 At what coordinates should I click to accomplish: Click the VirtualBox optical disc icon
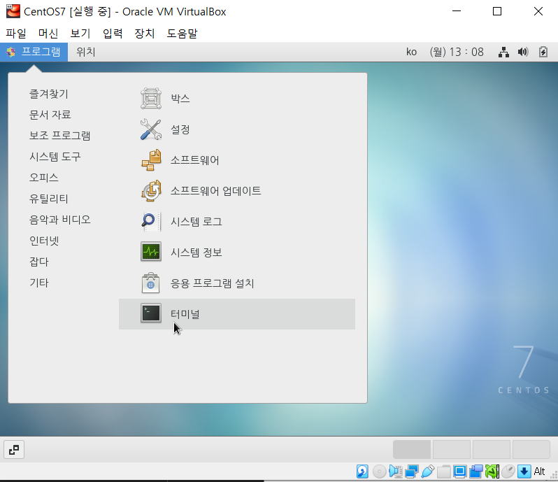tap(380, 472)
